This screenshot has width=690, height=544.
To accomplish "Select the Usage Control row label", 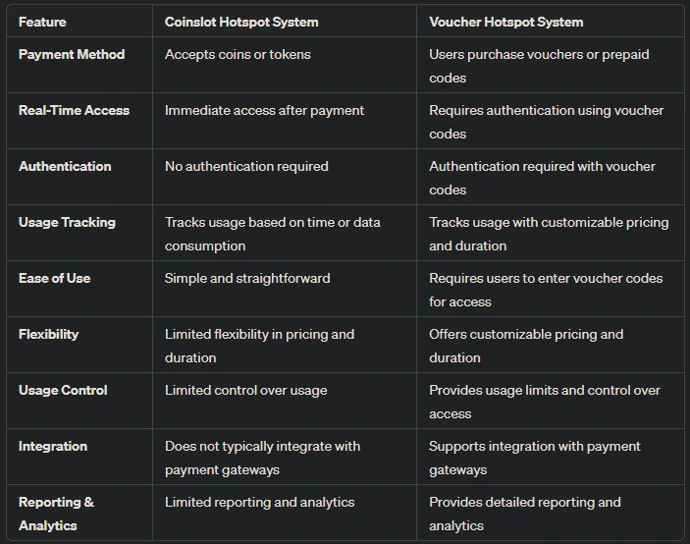I will click(63, 390).
